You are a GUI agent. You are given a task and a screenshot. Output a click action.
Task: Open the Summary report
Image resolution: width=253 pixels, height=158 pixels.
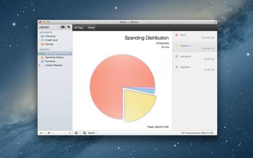[55, 61]
